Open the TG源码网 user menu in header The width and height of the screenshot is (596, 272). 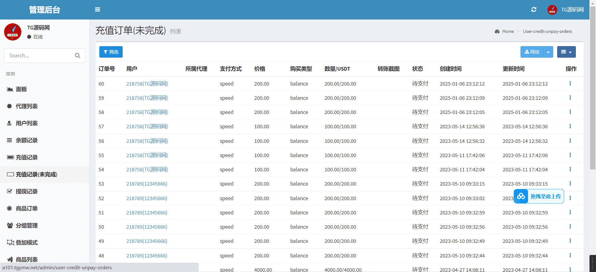[572, 10]
